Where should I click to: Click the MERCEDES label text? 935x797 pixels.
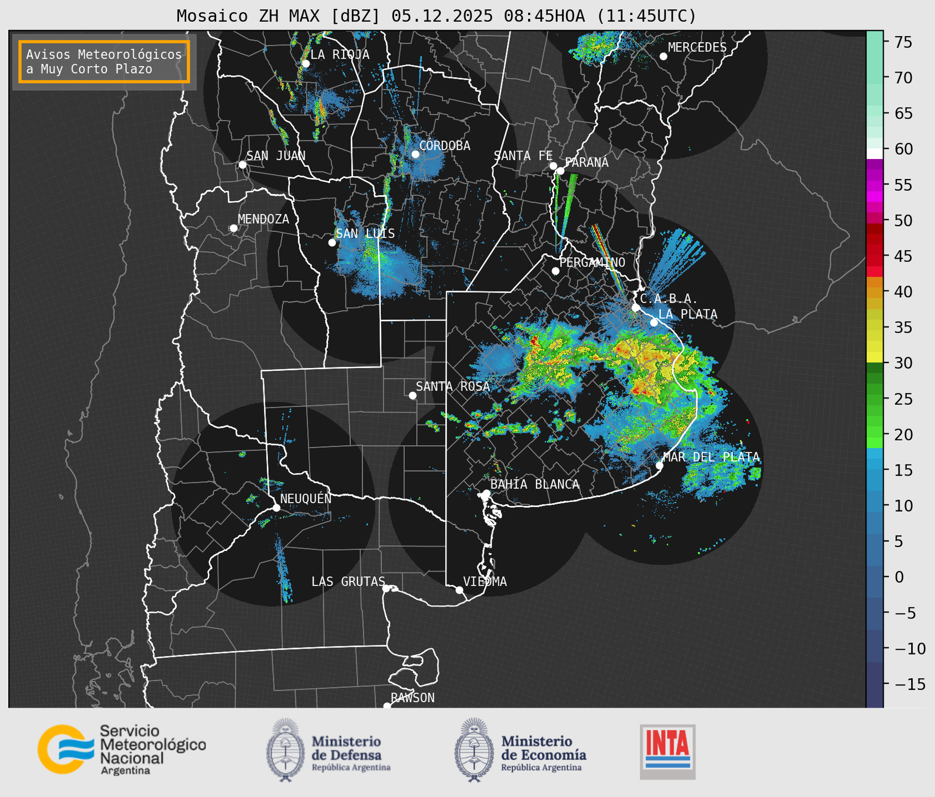pos(697,48)
